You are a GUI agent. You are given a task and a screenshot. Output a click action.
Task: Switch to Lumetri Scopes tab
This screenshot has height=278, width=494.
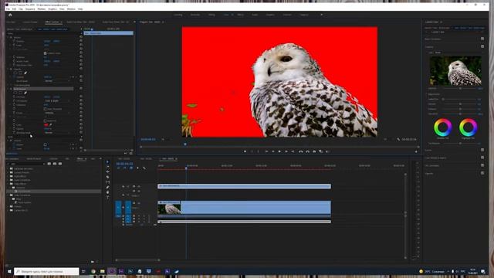pyautogui.click(x=30, y=22)
